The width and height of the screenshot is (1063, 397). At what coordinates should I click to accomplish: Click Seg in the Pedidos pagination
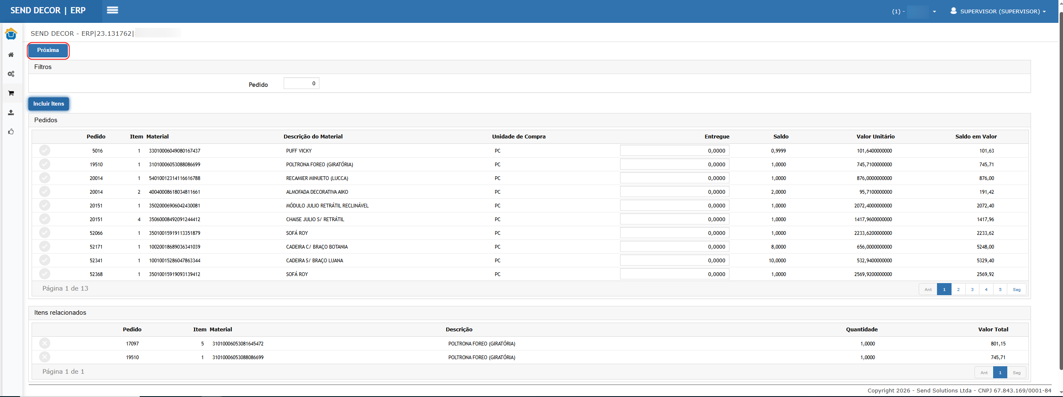[1016, 289]
